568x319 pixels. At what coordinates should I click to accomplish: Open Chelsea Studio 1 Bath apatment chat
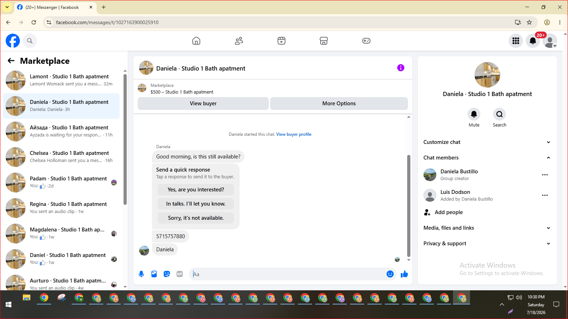pyautogui.click(x=61, y=157)
